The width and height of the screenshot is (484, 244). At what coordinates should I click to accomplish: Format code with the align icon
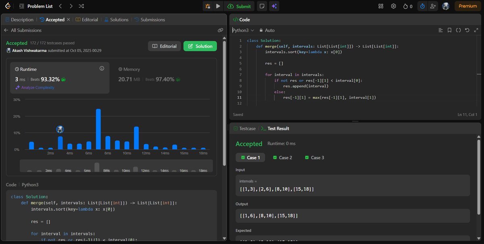tap(440, 30)
